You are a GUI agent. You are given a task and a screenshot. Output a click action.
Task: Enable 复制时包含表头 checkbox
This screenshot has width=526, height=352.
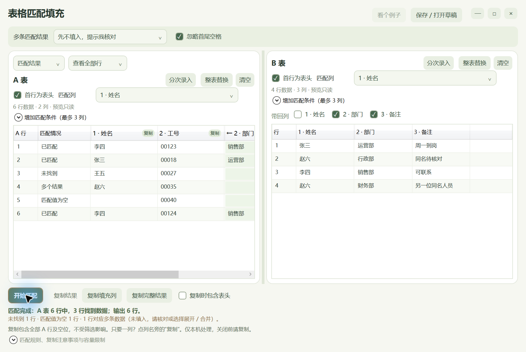(182, 296)
